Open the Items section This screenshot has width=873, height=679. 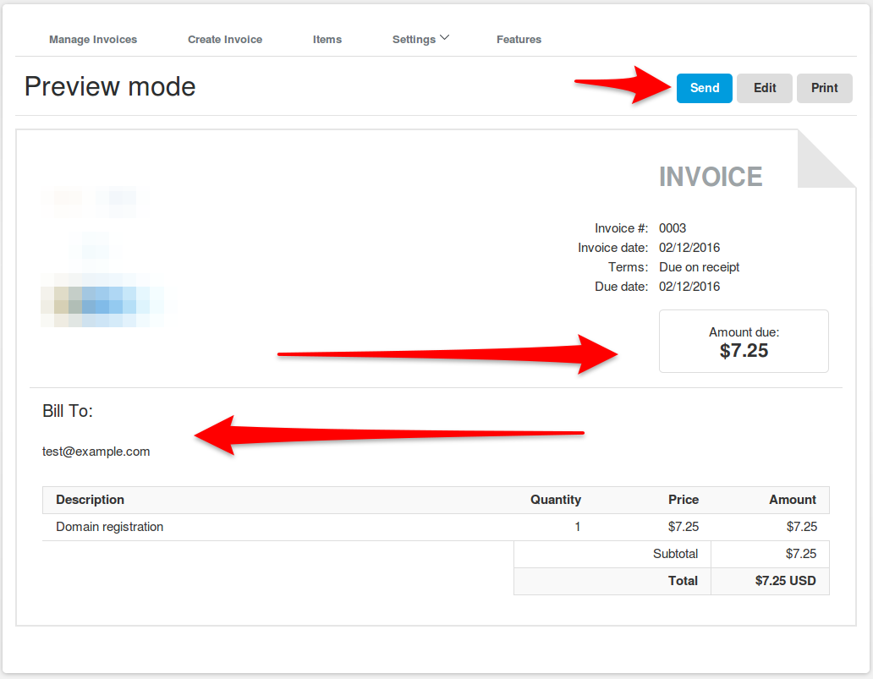click(x=327, y=39)
